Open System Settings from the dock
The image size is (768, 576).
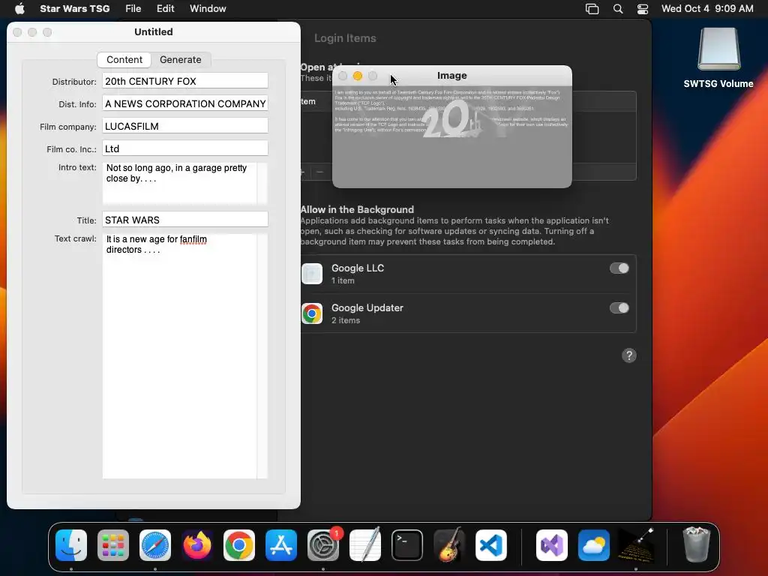(323, 545)
